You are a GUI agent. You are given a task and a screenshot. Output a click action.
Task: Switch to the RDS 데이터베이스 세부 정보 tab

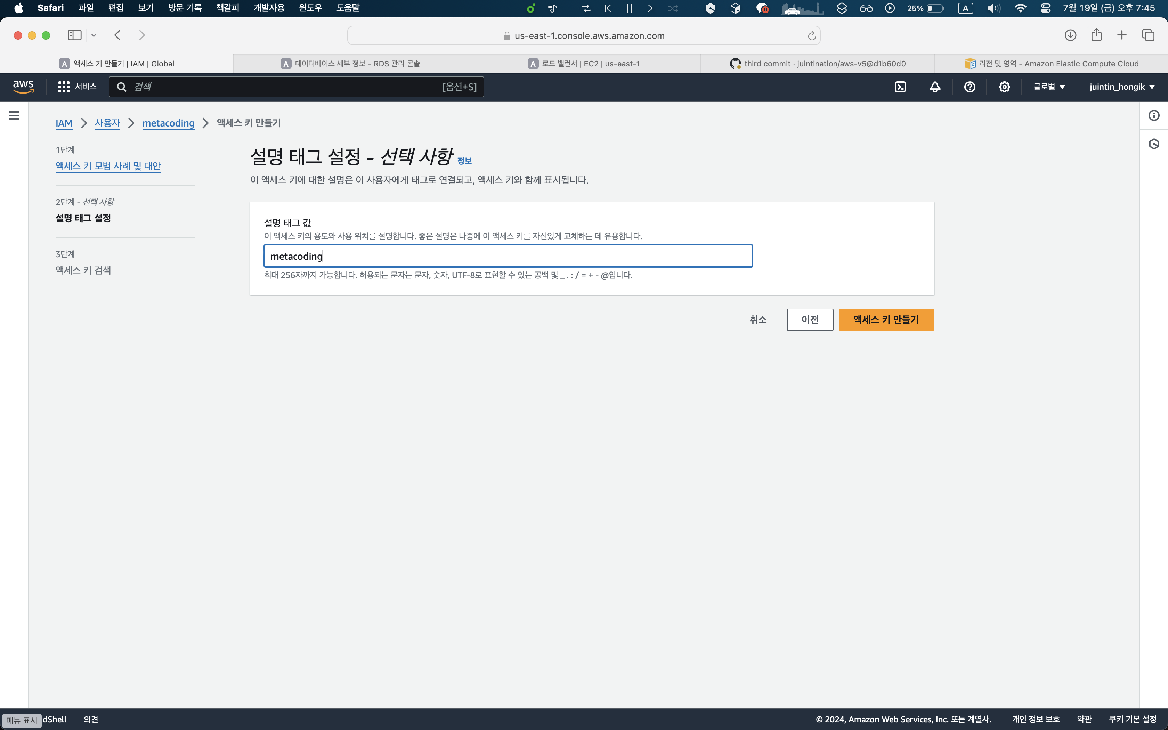[x=350, y=64]
